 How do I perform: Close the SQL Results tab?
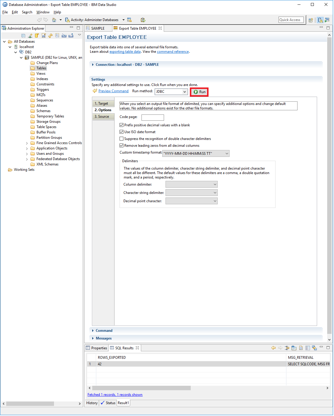point(137,348)
